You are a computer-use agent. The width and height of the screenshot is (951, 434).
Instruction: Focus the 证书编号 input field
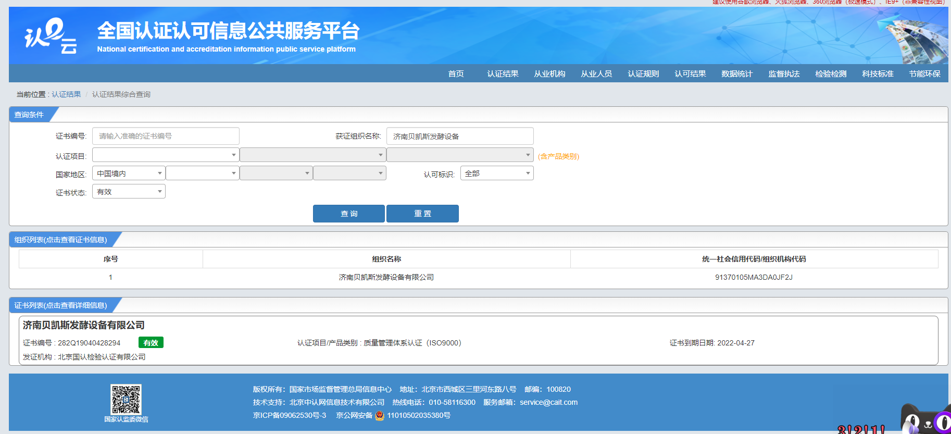pyautogui.click(x=166, y=136)
